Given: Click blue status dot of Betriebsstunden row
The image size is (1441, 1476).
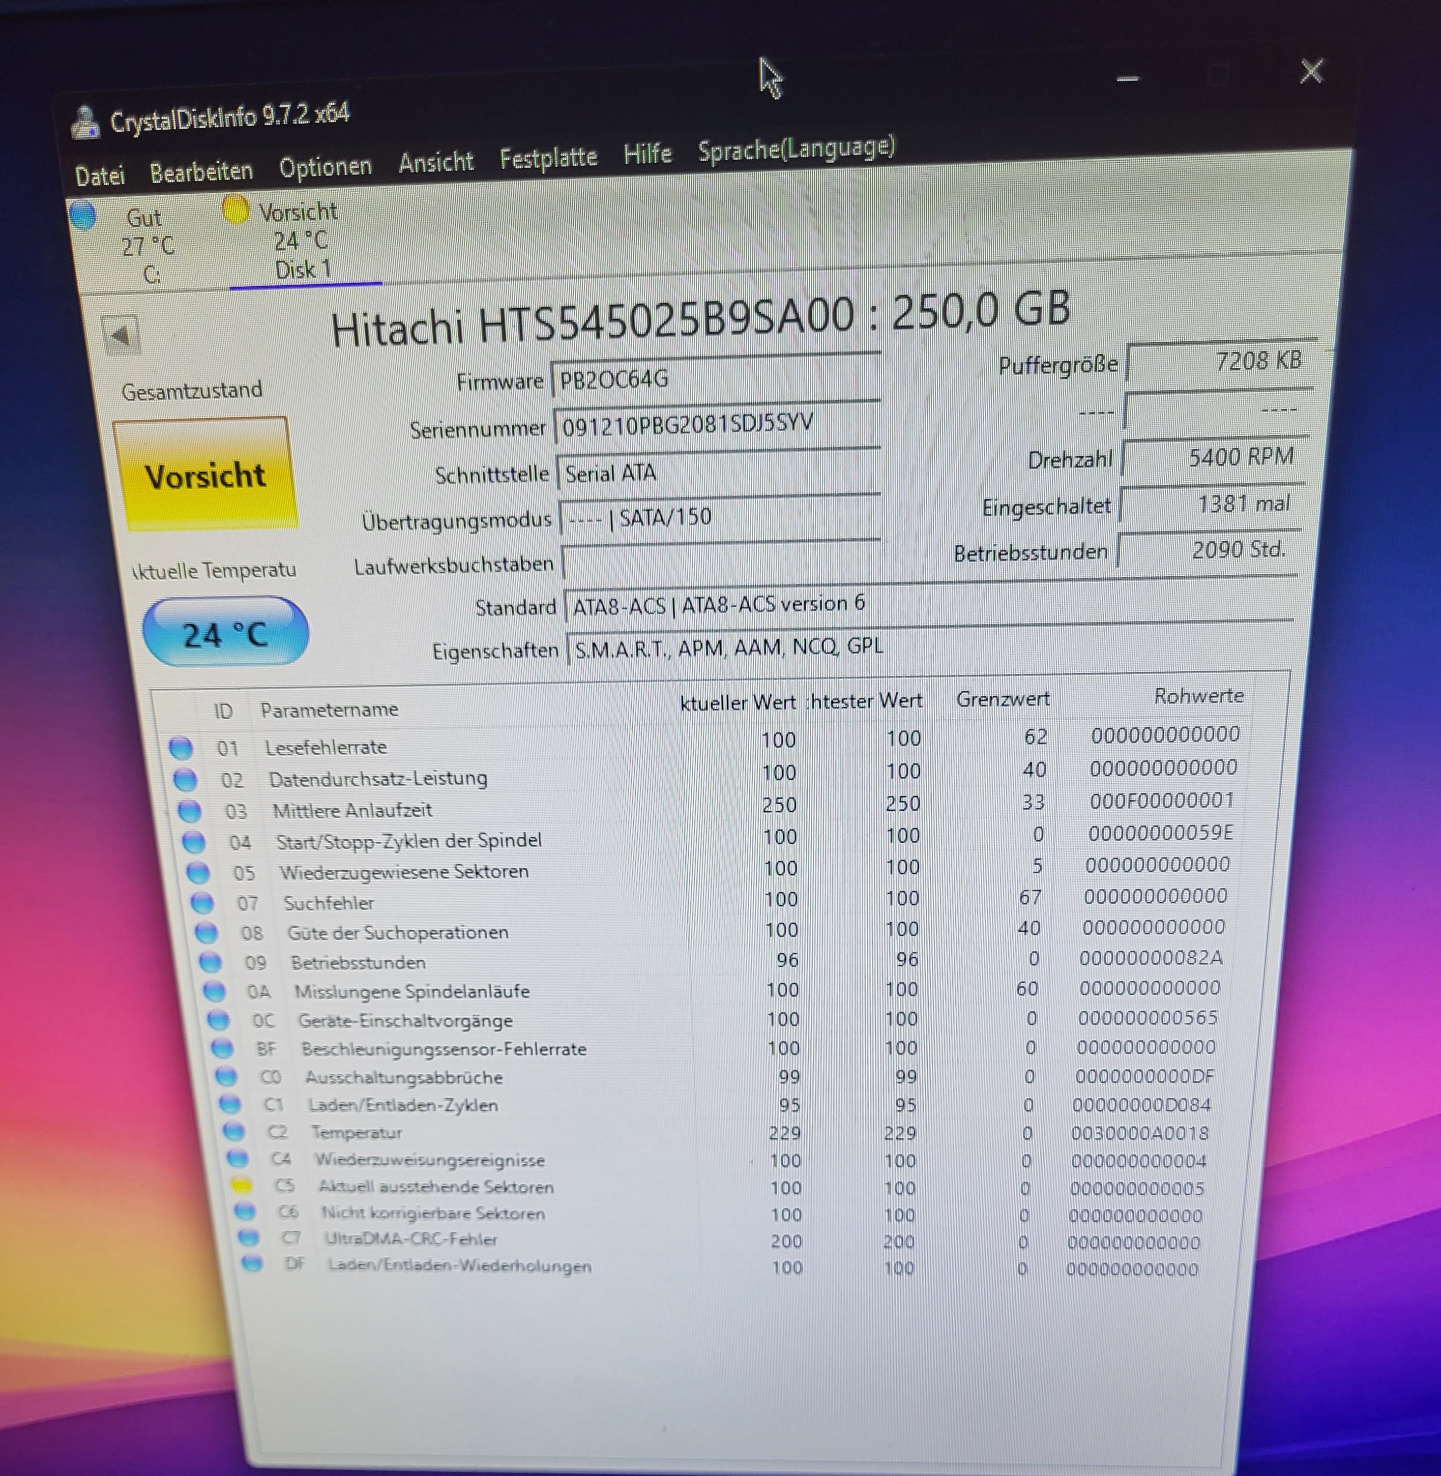Looking at the screenshot, I should [x=209, y=962].
